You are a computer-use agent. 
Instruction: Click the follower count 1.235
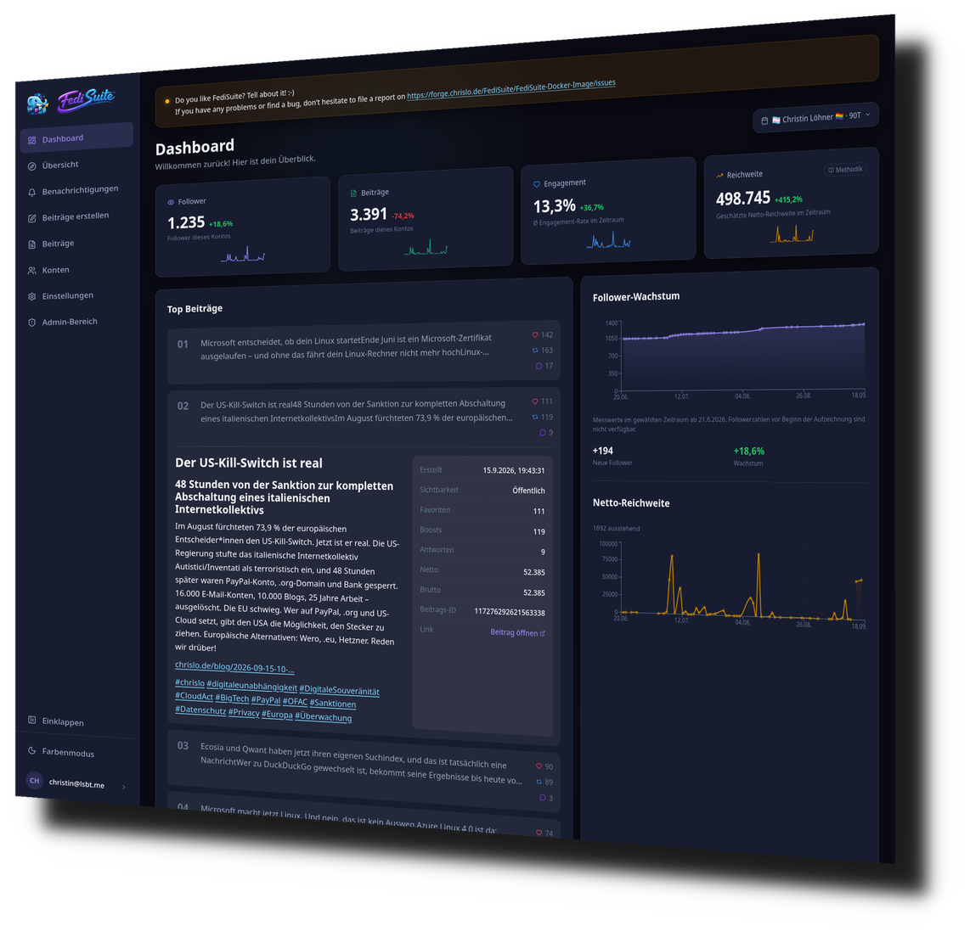[185, 222]
